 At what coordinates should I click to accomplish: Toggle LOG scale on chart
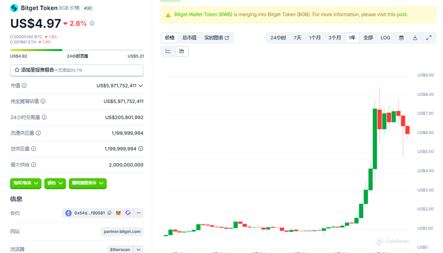pyautogui.click(x=385, y=38)
